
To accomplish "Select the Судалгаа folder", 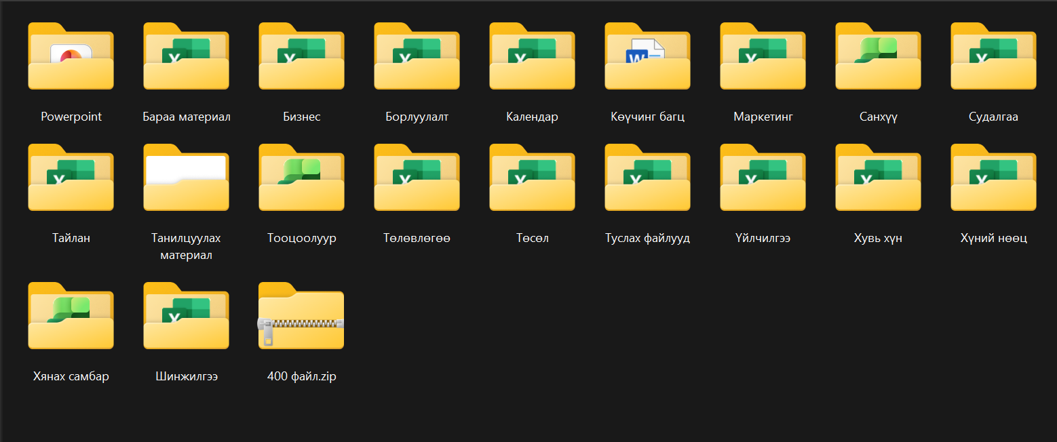I will (993, 57).
